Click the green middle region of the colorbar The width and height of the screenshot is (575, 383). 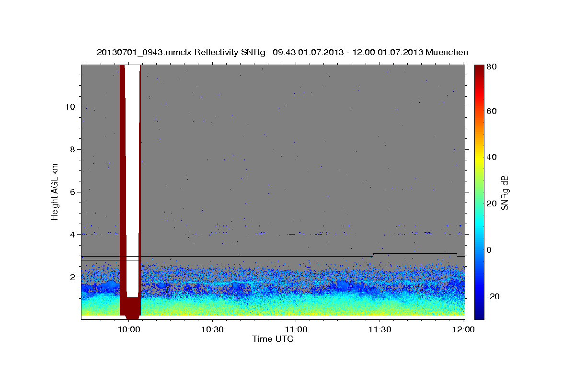[x=479, y=191]
